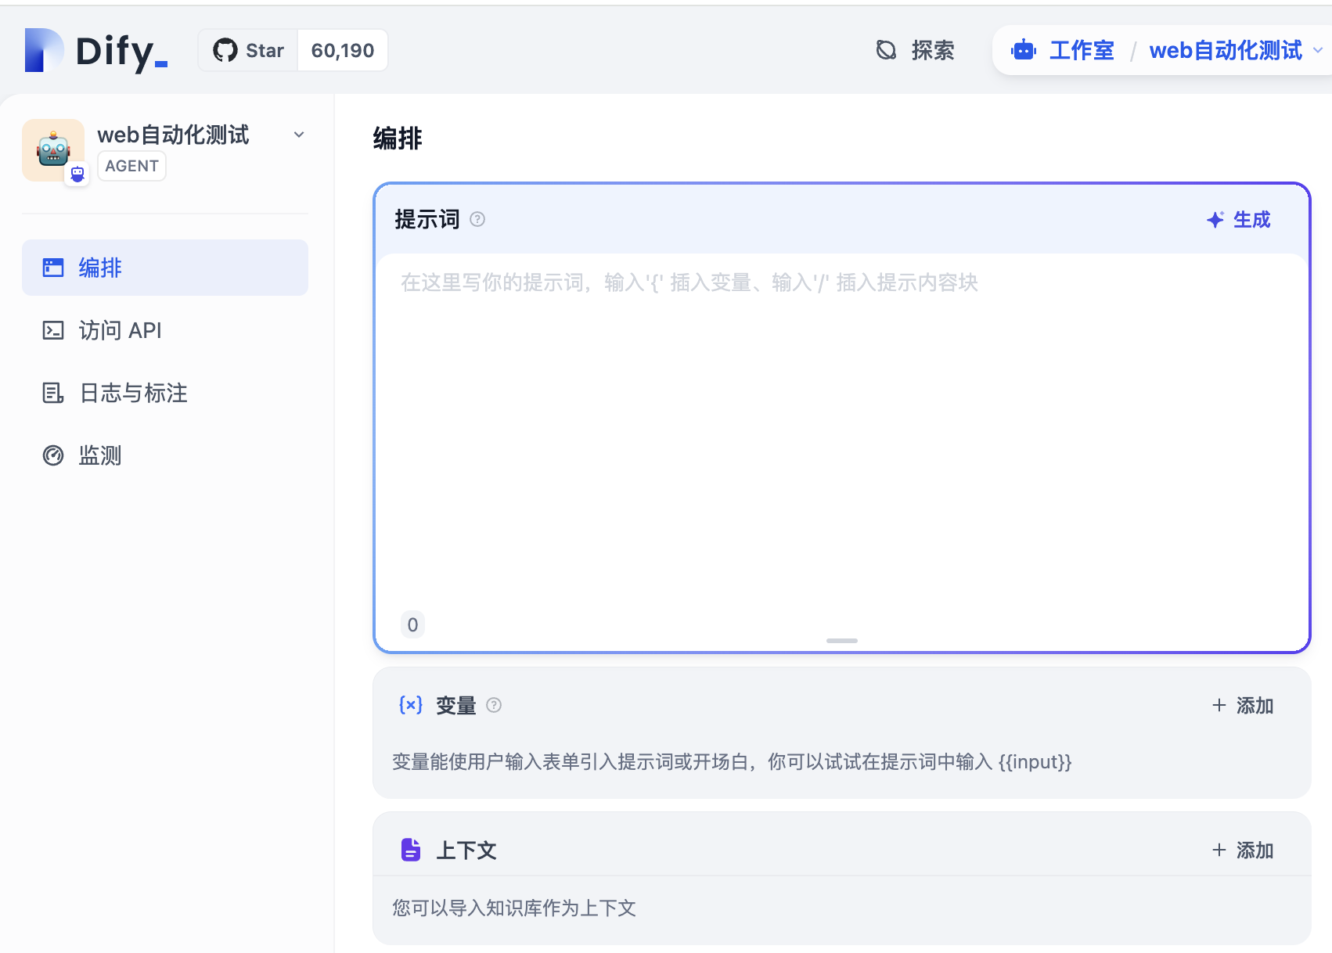
Task: Click the 生成 prompt generate button
Action: click(1239, 220)
